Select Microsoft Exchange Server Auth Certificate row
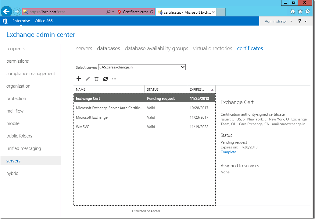Image resolution: width=315 pixels, height=219 pixels. click(x=145, y=108)
